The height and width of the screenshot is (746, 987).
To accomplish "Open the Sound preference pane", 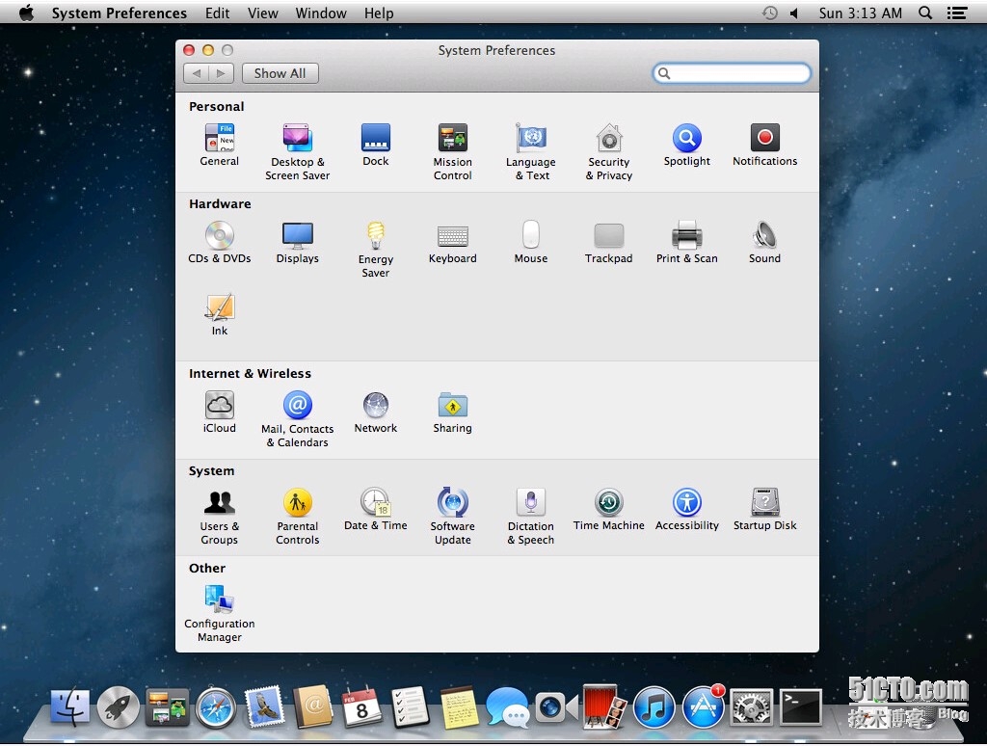I will click(764, 242).
